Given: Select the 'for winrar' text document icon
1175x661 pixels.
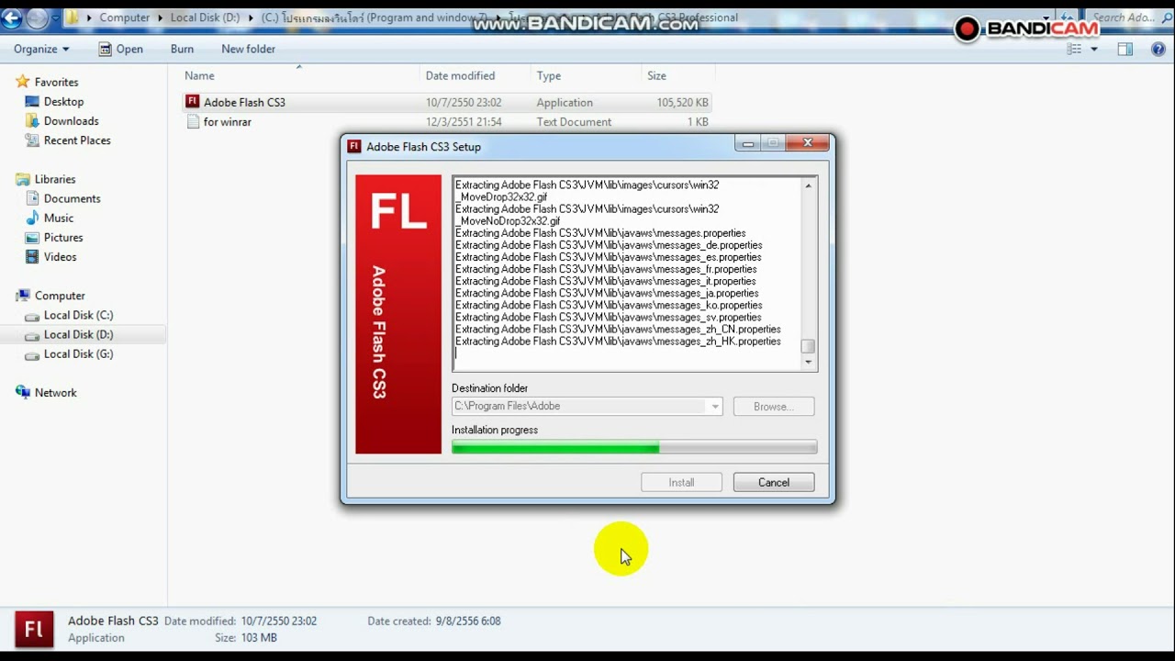Looking at the screenshot, I should tap(193, 121).
